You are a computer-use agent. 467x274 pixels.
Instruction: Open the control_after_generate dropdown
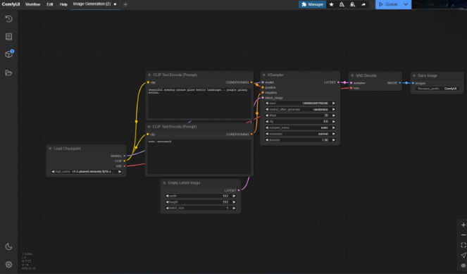(300, 110)
